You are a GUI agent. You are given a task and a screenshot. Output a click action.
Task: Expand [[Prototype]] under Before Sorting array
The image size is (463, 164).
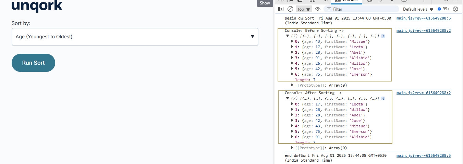[292, 85]
